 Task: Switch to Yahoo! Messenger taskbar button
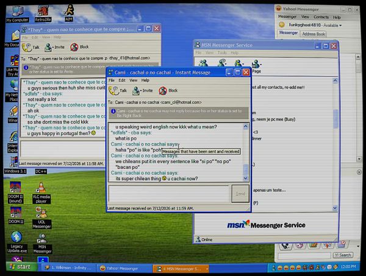(x=124, y=269)
